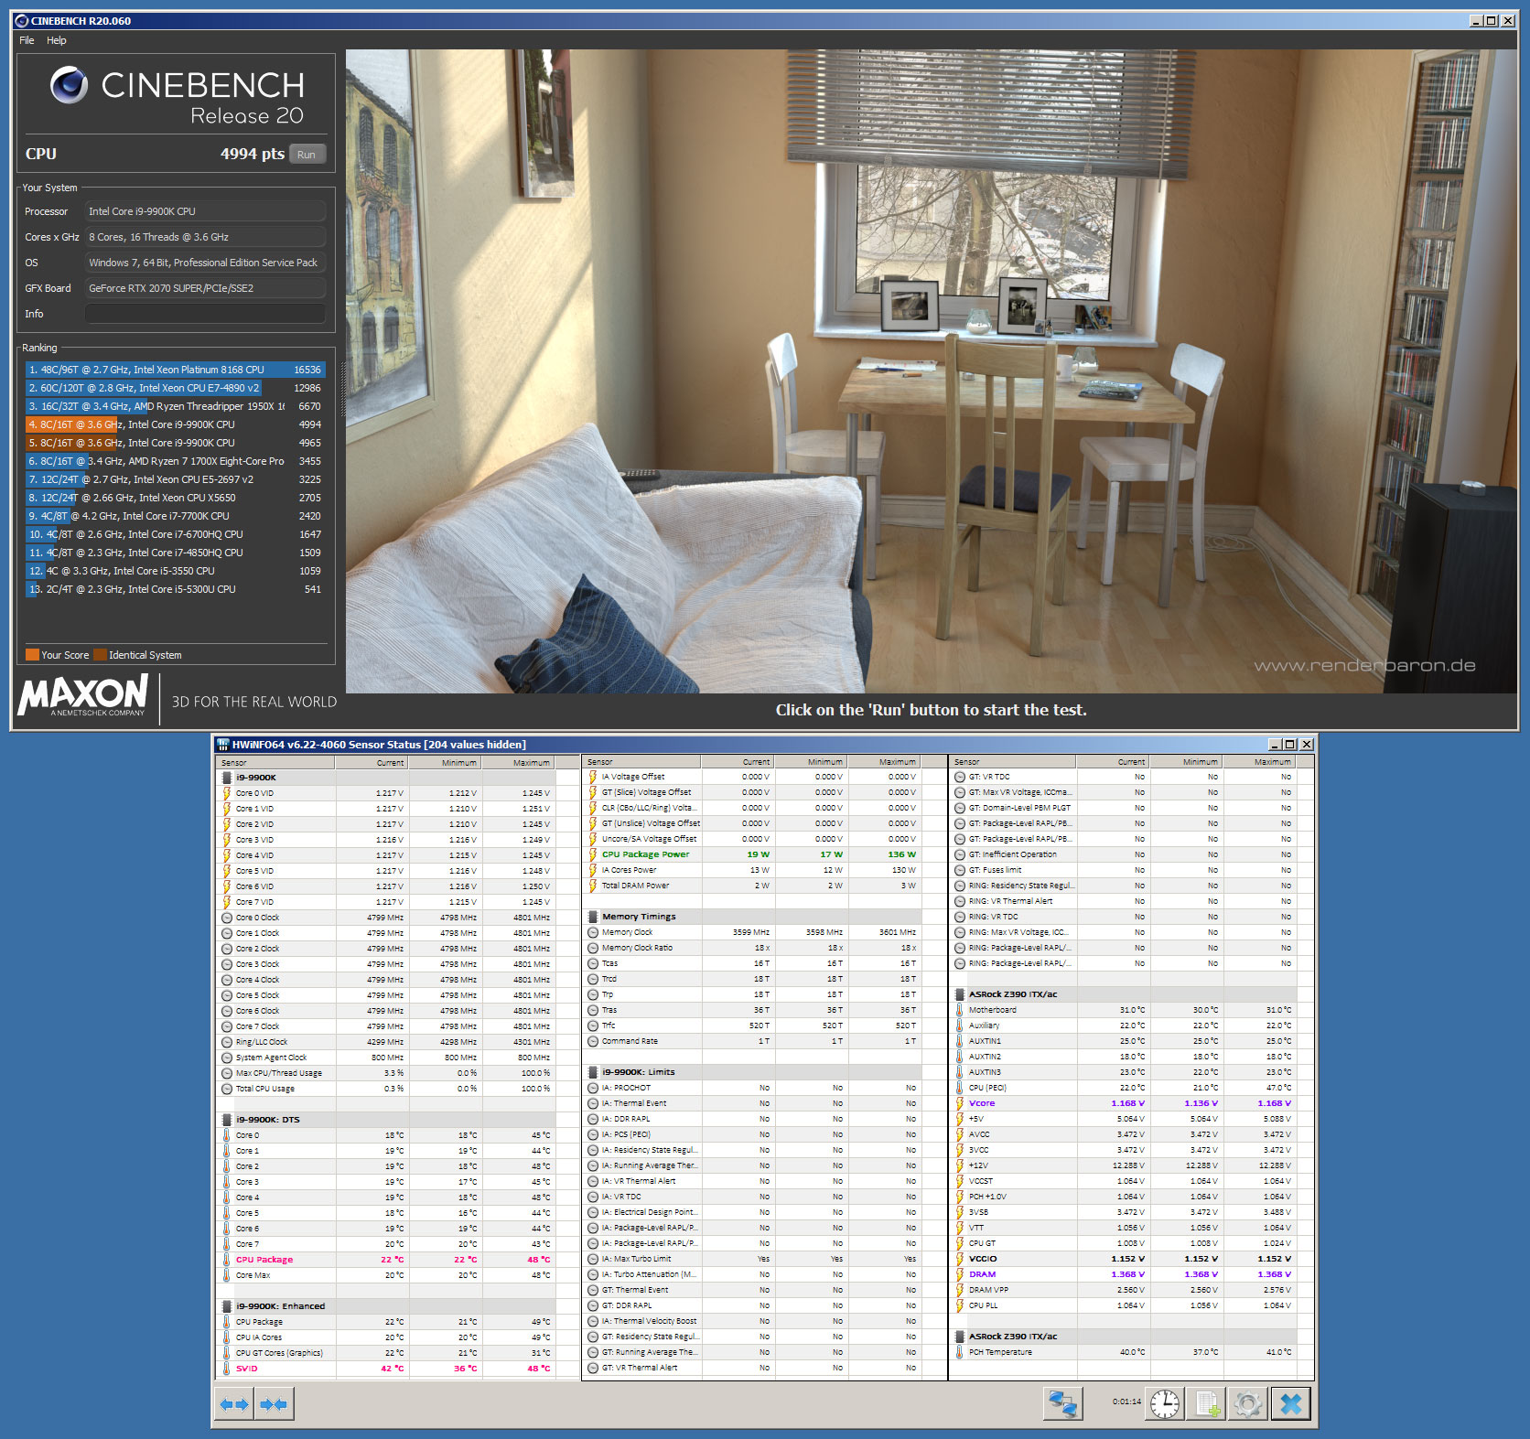
Task: Click the Cores x GHz field
Action: 205,237
